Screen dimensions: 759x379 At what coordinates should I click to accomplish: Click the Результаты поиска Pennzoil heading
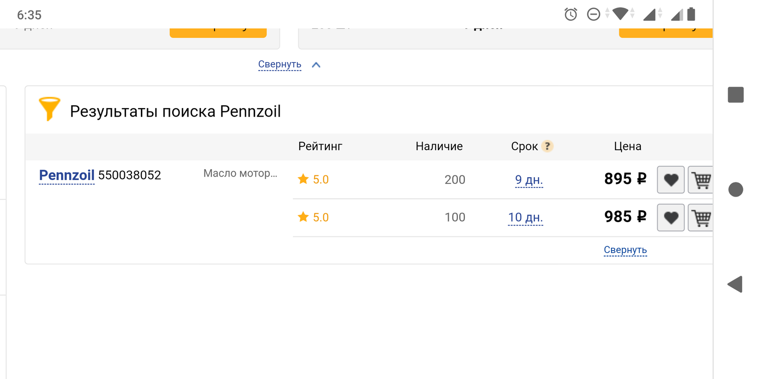(x=176, y=111)
